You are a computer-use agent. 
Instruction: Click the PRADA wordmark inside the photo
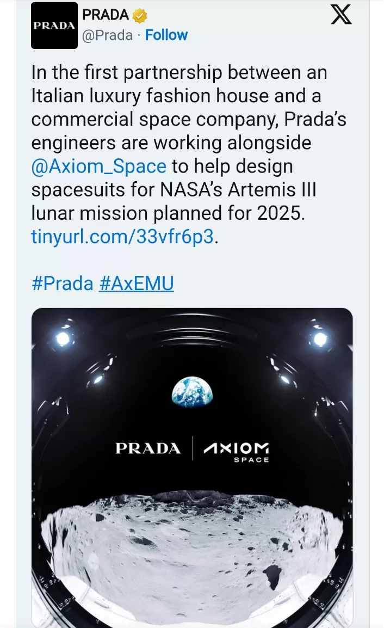pyautogui.click(x=148, y=449)
